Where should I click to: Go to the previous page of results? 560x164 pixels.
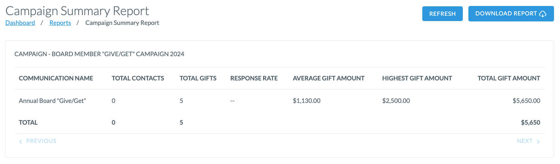[38, 141]
